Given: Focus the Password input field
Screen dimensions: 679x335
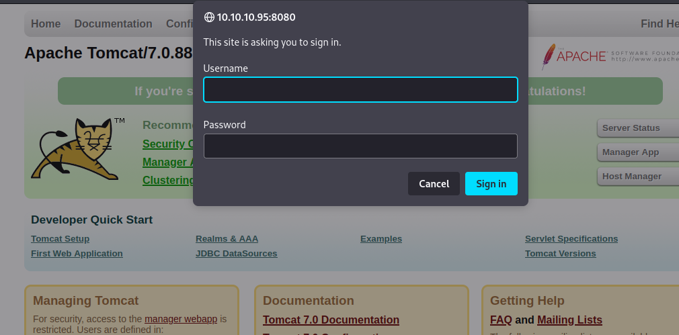Looking at the screenshot, I should click(360, 146).
